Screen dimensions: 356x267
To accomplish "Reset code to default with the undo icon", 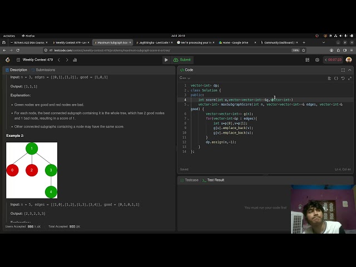I will [343, 78].
